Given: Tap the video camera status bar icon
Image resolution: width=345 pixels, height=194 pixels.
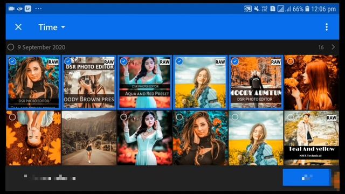Looking at the screenshot, I should [11, 9].
